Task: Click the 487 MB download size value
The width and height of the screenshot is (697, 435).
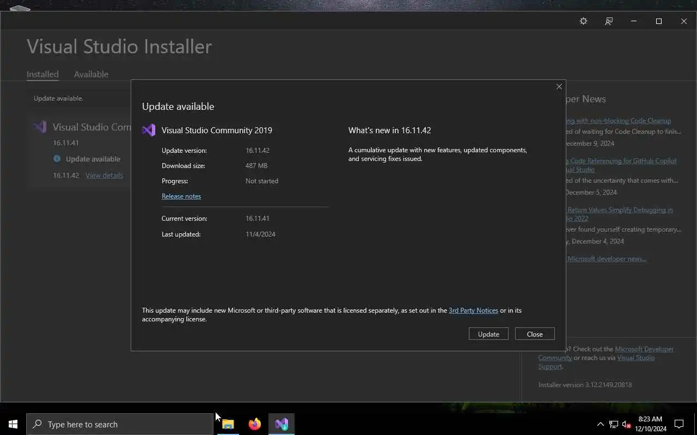Action: 256,165
